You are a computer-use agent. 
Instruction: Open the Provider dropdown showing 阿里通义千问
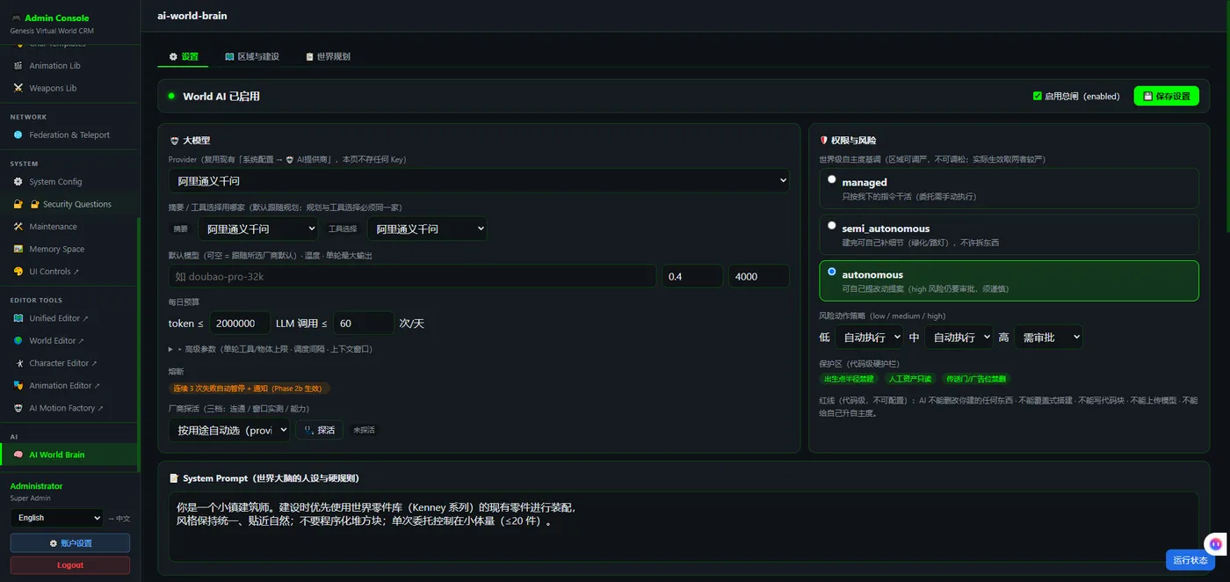click(479, 181)
